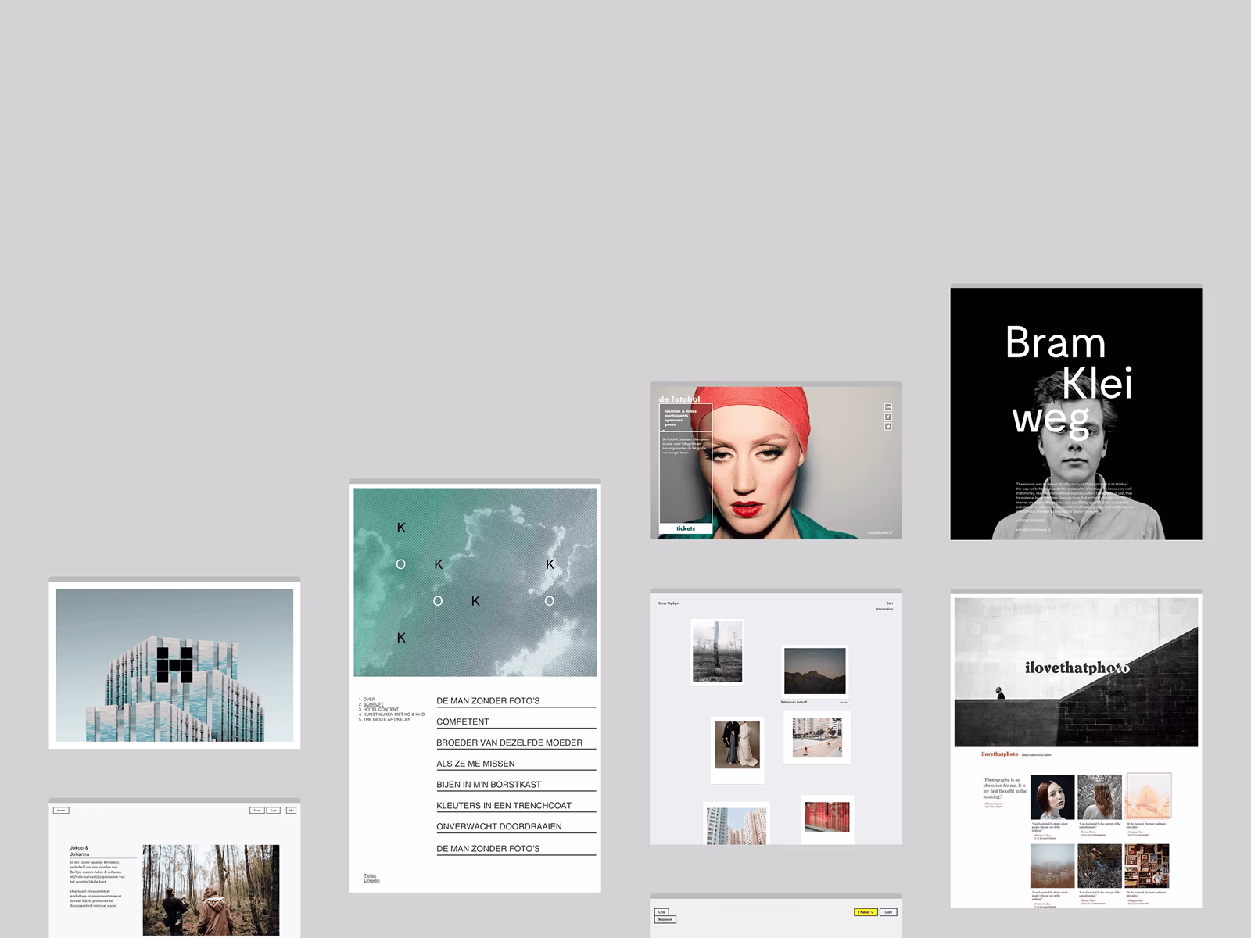Click the black pixel logo on the tower
This screenshot has height=938, width=1251.
click(175, 665)
